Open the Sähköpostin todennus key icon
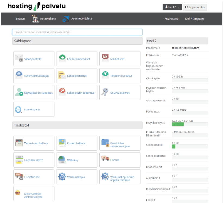The width and height of the screenshot is (224, 203). pyautogui.click(x=62, y=92)
